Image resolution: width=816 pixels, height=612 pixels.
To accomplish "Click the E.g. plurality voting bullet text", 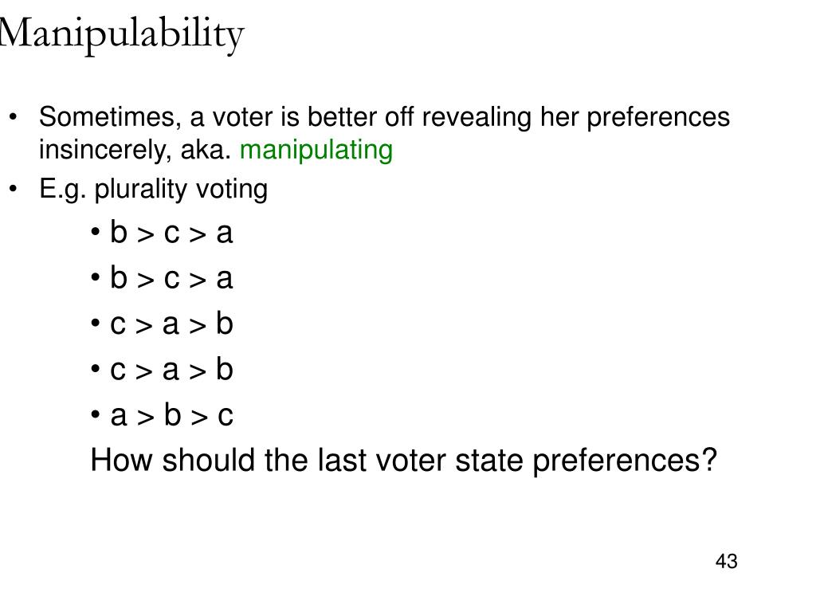I will (x=154, y=190).
